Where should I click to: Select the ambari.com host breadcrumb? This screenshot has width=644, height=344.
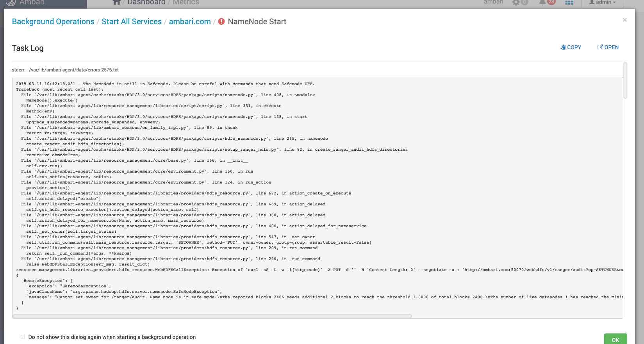[x=190, y=22]
